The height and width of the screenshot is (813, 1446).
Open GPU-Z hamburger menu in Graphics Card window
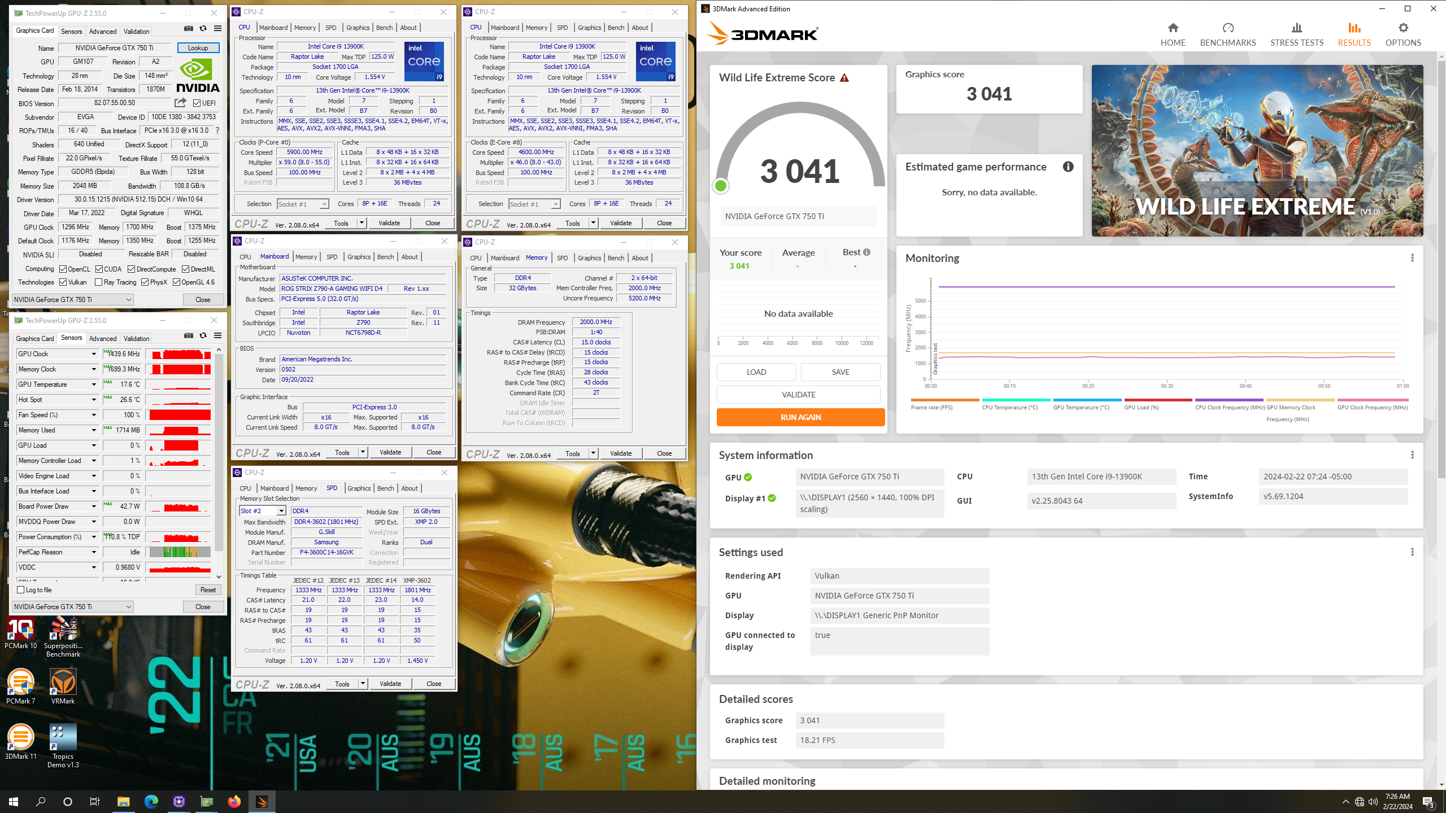217,29
